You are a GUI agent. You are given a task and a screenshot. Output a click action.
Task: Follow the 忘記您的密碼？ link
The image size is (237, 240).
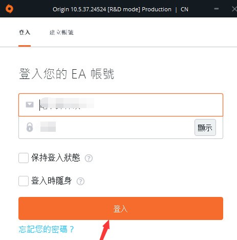(47, 229)
